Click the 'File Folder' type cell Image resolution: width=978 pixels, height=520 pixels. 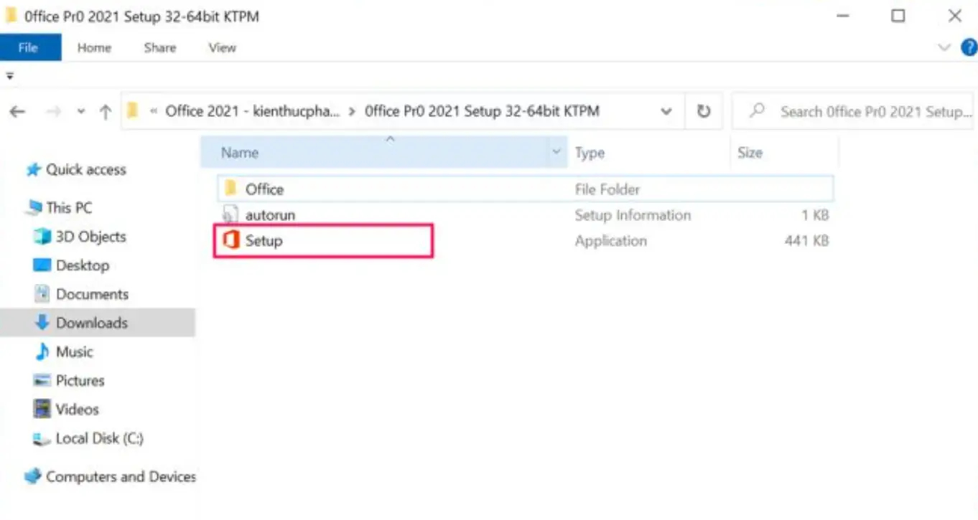click(607, 189)
